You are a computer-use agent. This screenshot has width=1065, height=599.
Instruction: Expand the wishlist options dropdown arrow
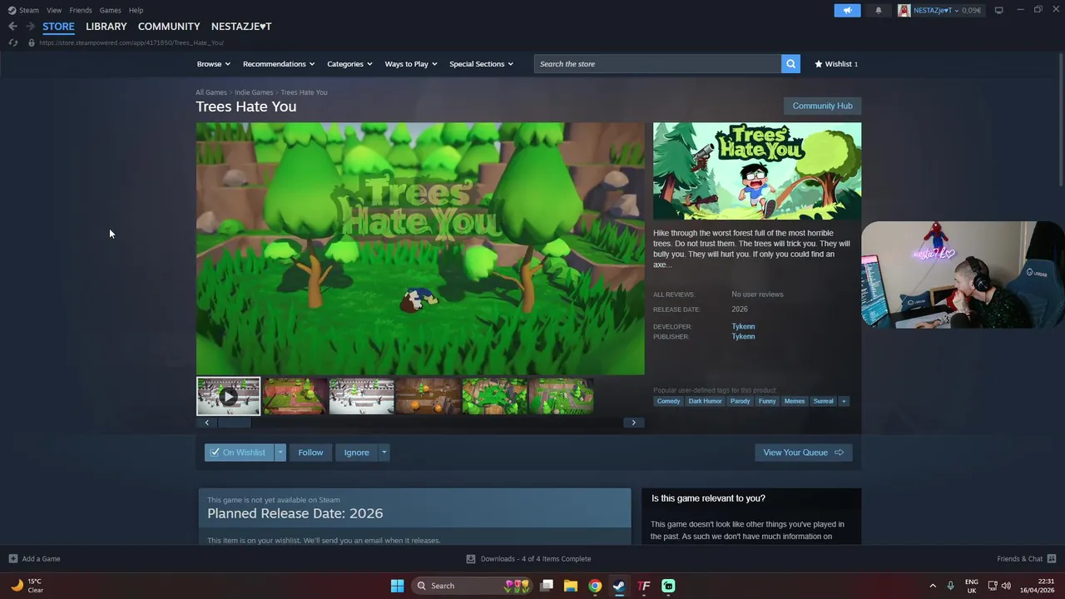(280, 453)
